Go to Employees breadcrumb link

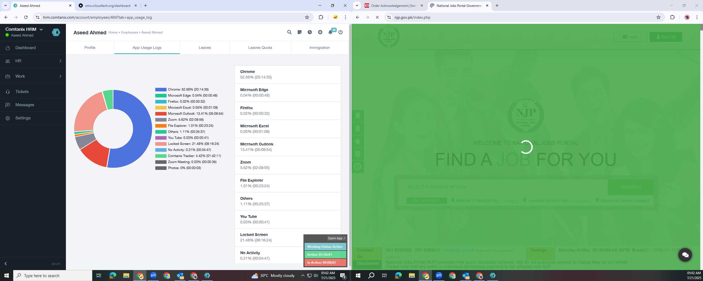[x=129, y=32]
